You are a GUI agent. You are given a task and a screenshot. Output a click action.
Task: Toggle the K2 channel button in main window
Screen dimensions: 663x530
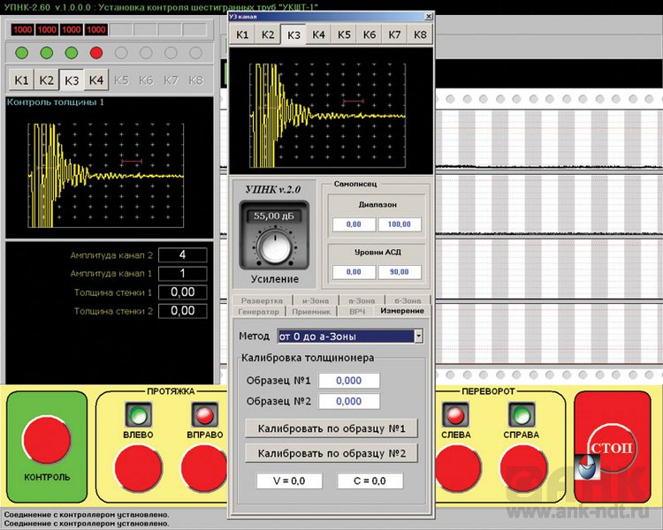[x=47, y=79]
